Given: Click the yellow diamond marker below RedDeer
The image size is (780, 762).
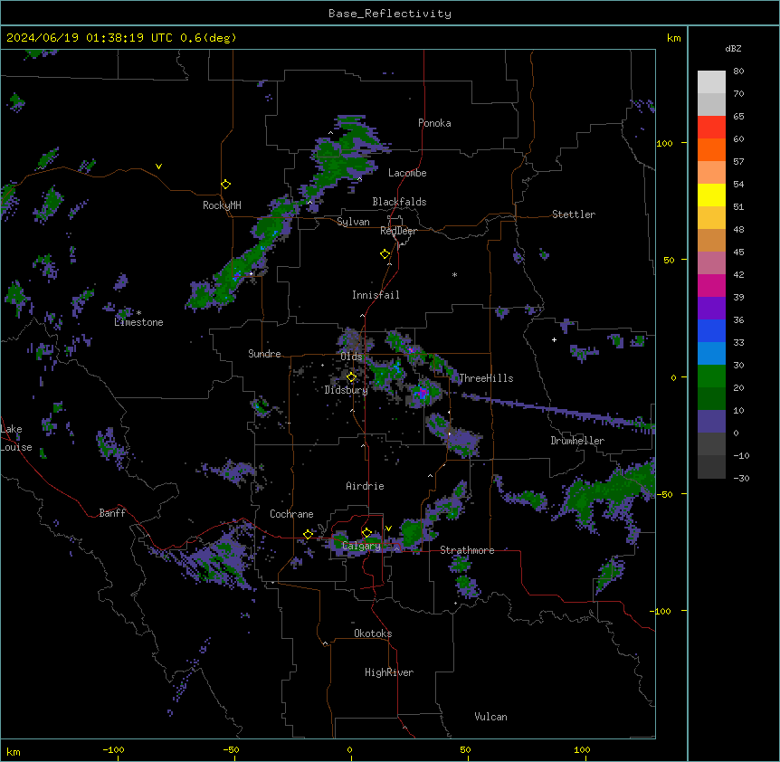Looking at the screenshot, I should (385, 254).
